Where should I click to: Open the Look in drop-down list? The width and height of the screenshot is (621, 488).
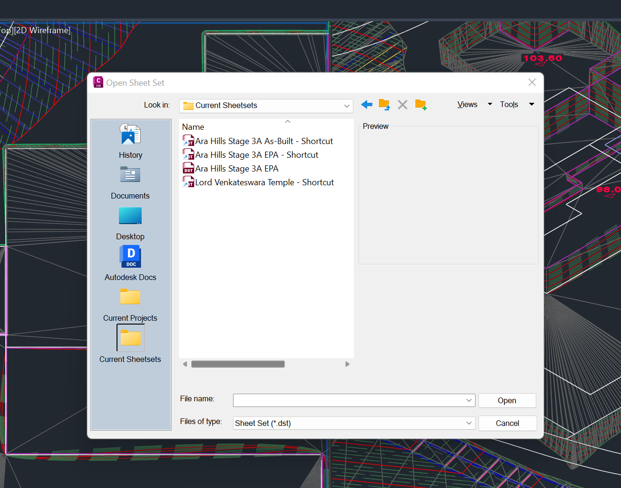pyautogui.click(x=347, y=106)
